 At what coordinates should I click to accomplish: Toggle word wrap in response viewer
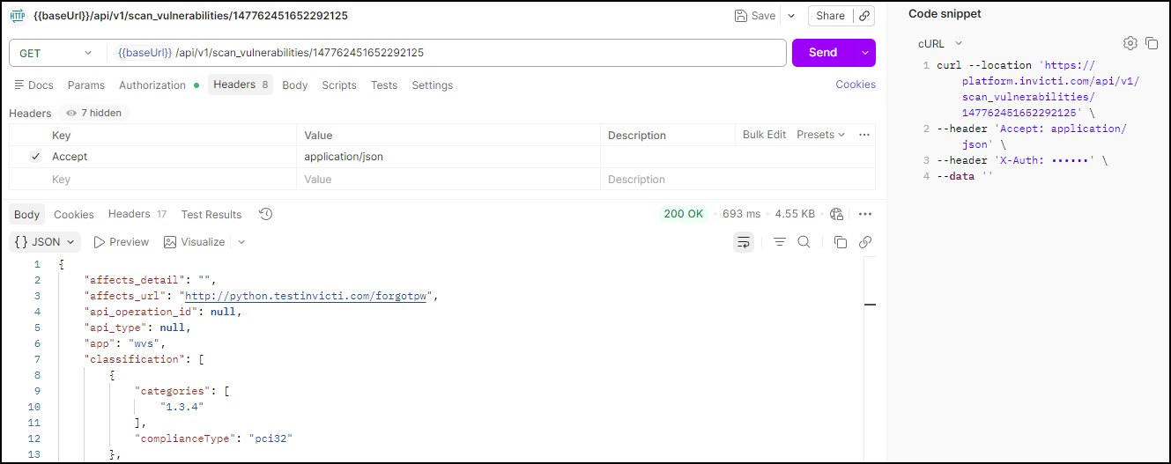pos(744,242)
